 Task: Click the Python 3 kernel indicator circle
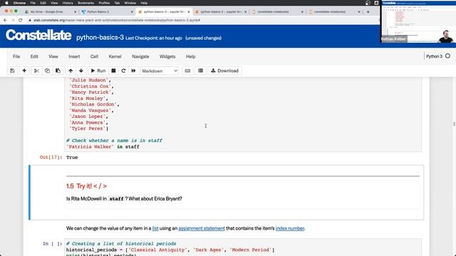447,56
